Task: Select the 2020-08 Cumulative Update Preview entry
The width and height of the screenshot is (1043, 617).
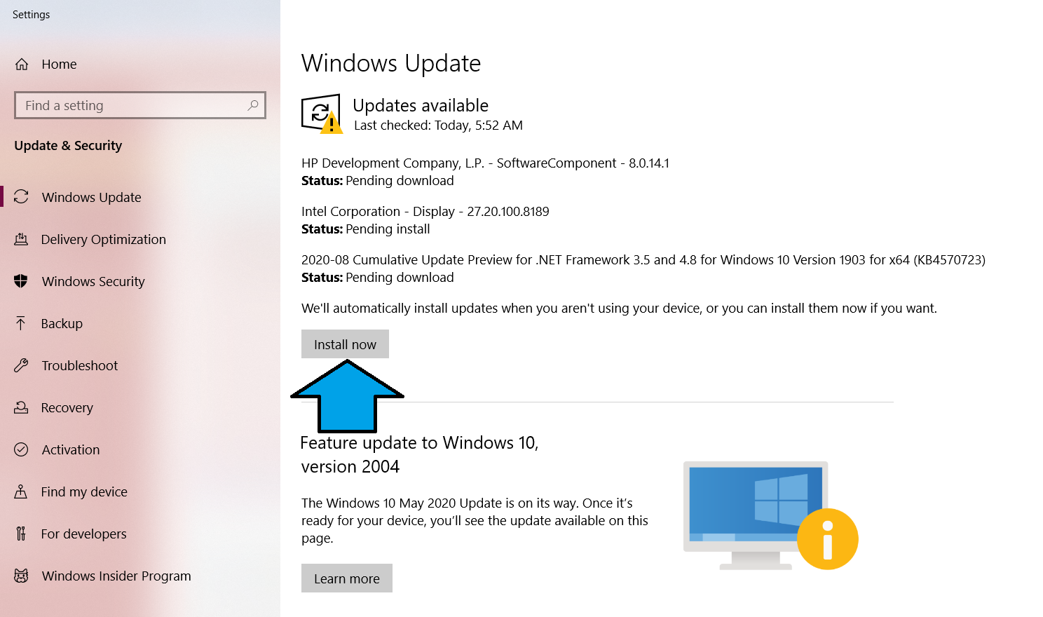Action: click(x=643, y=260)
